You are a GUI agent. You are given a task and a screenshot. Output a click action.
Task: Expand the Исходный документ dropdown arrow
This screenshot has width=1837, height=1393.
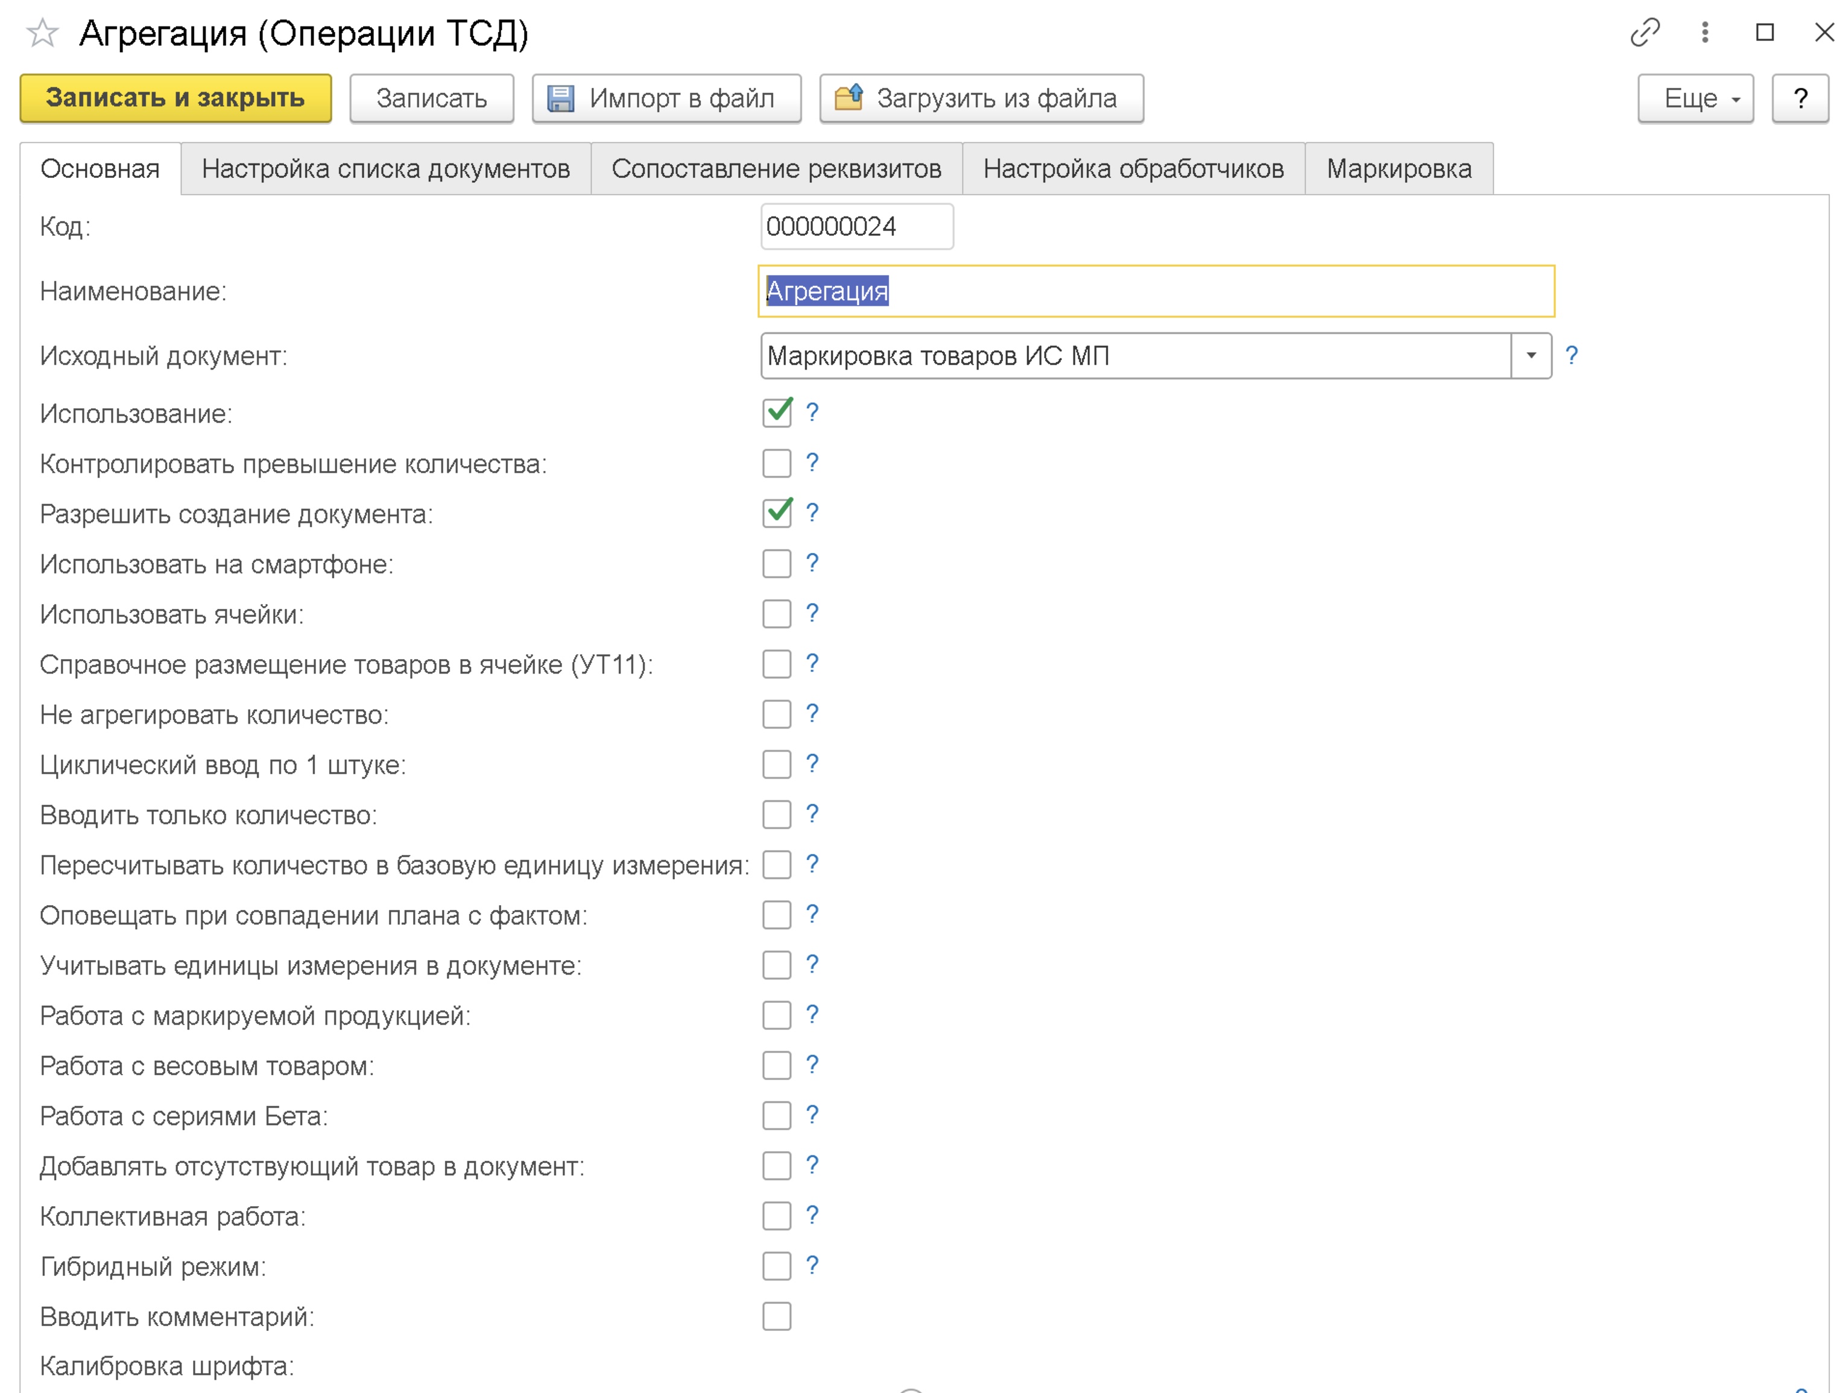tap(1531, 355)
